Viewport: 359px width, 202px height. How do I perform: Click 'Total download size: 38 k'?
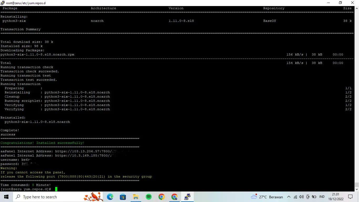tap(27, 42)
